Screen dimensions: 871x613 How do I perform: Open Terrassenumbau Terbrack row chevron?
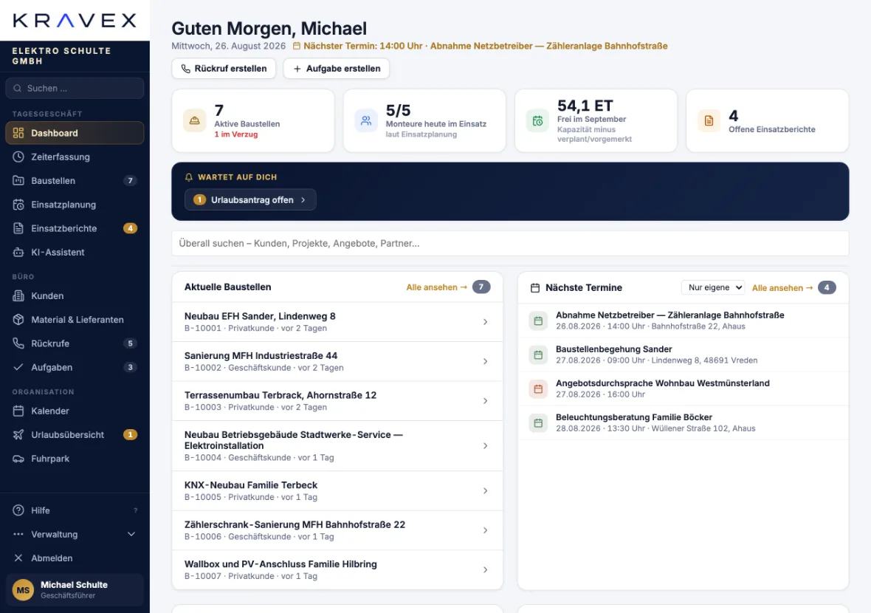click(486, 401)
